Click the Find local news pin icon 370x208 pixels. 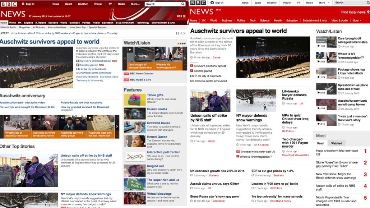point(367,12)
